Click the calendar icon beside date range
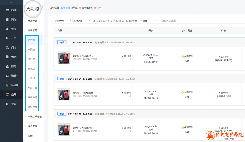Image resolution: width=245 pixels, height=142 pixels. 136,21
